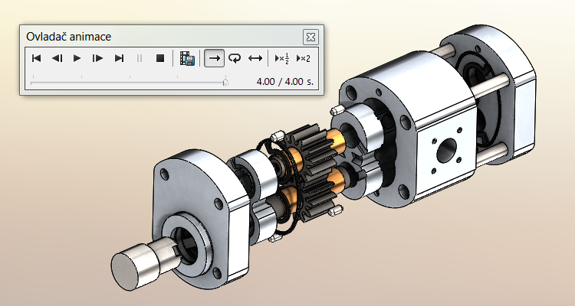Enable loop playback mode
The width and height of the screenshot is (575, 306).
[x=235, y=58]
